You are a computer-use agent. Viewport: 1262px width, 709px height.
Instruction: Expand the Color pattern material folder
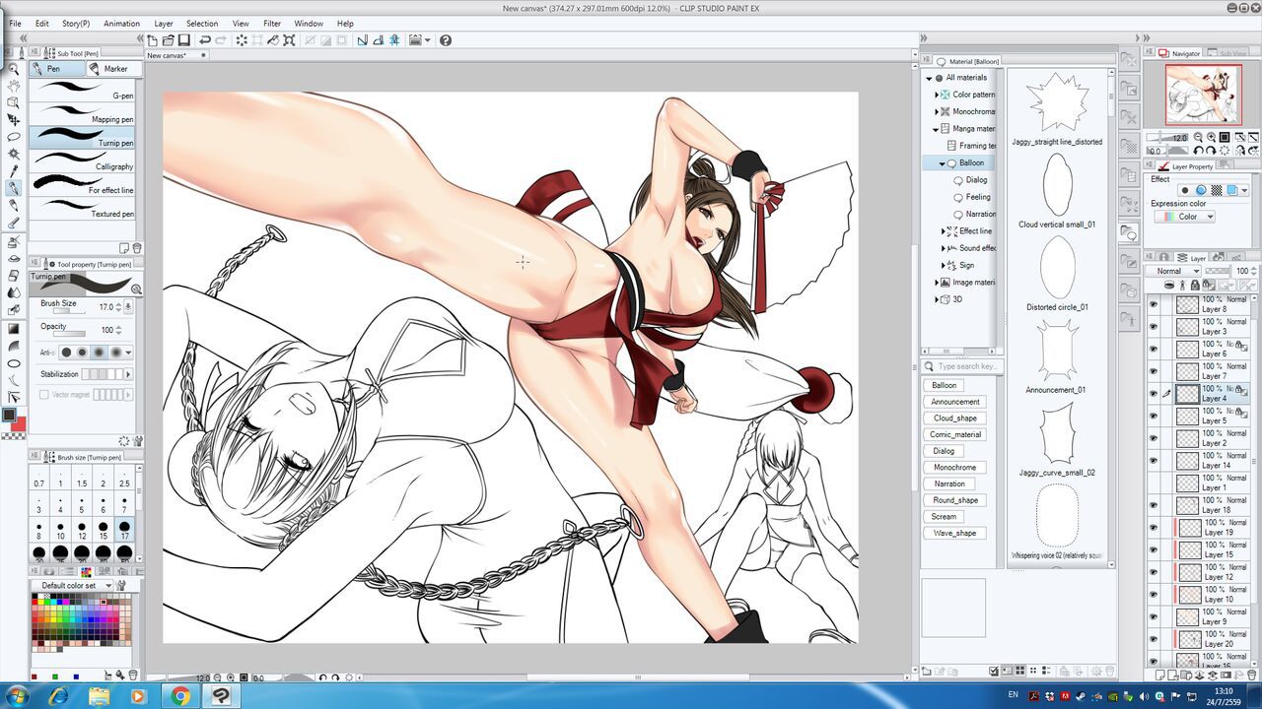[x=937, y=95]
